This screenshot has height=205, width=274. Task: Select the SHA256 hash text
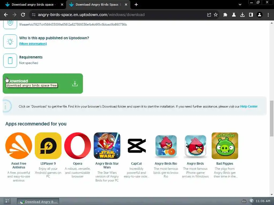[x=73, y=25]
